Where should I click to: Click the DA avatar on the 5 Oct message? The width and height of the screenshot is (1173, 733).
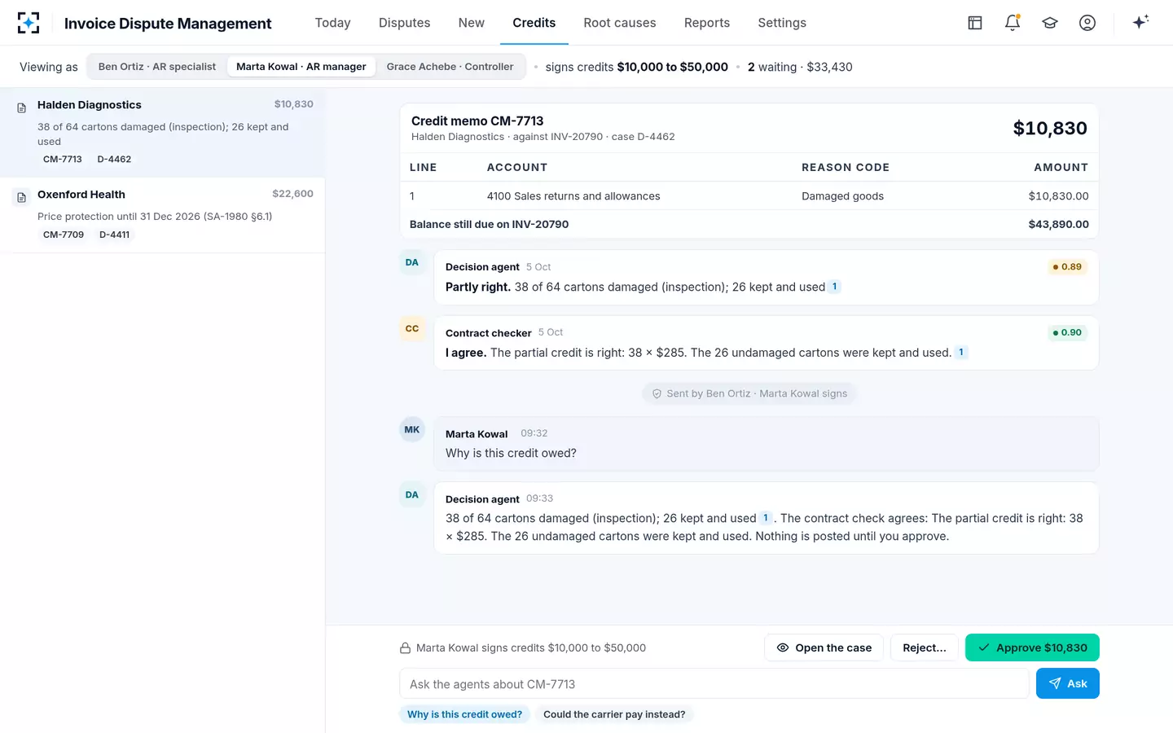pyautogui.click(x=412, y=262)
